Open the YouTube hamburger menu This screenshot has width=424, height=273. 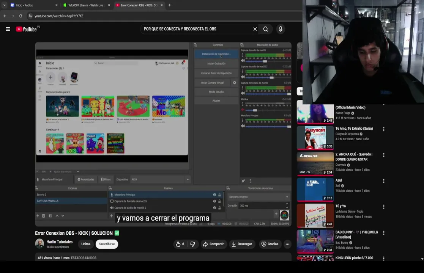coord(8,29)
